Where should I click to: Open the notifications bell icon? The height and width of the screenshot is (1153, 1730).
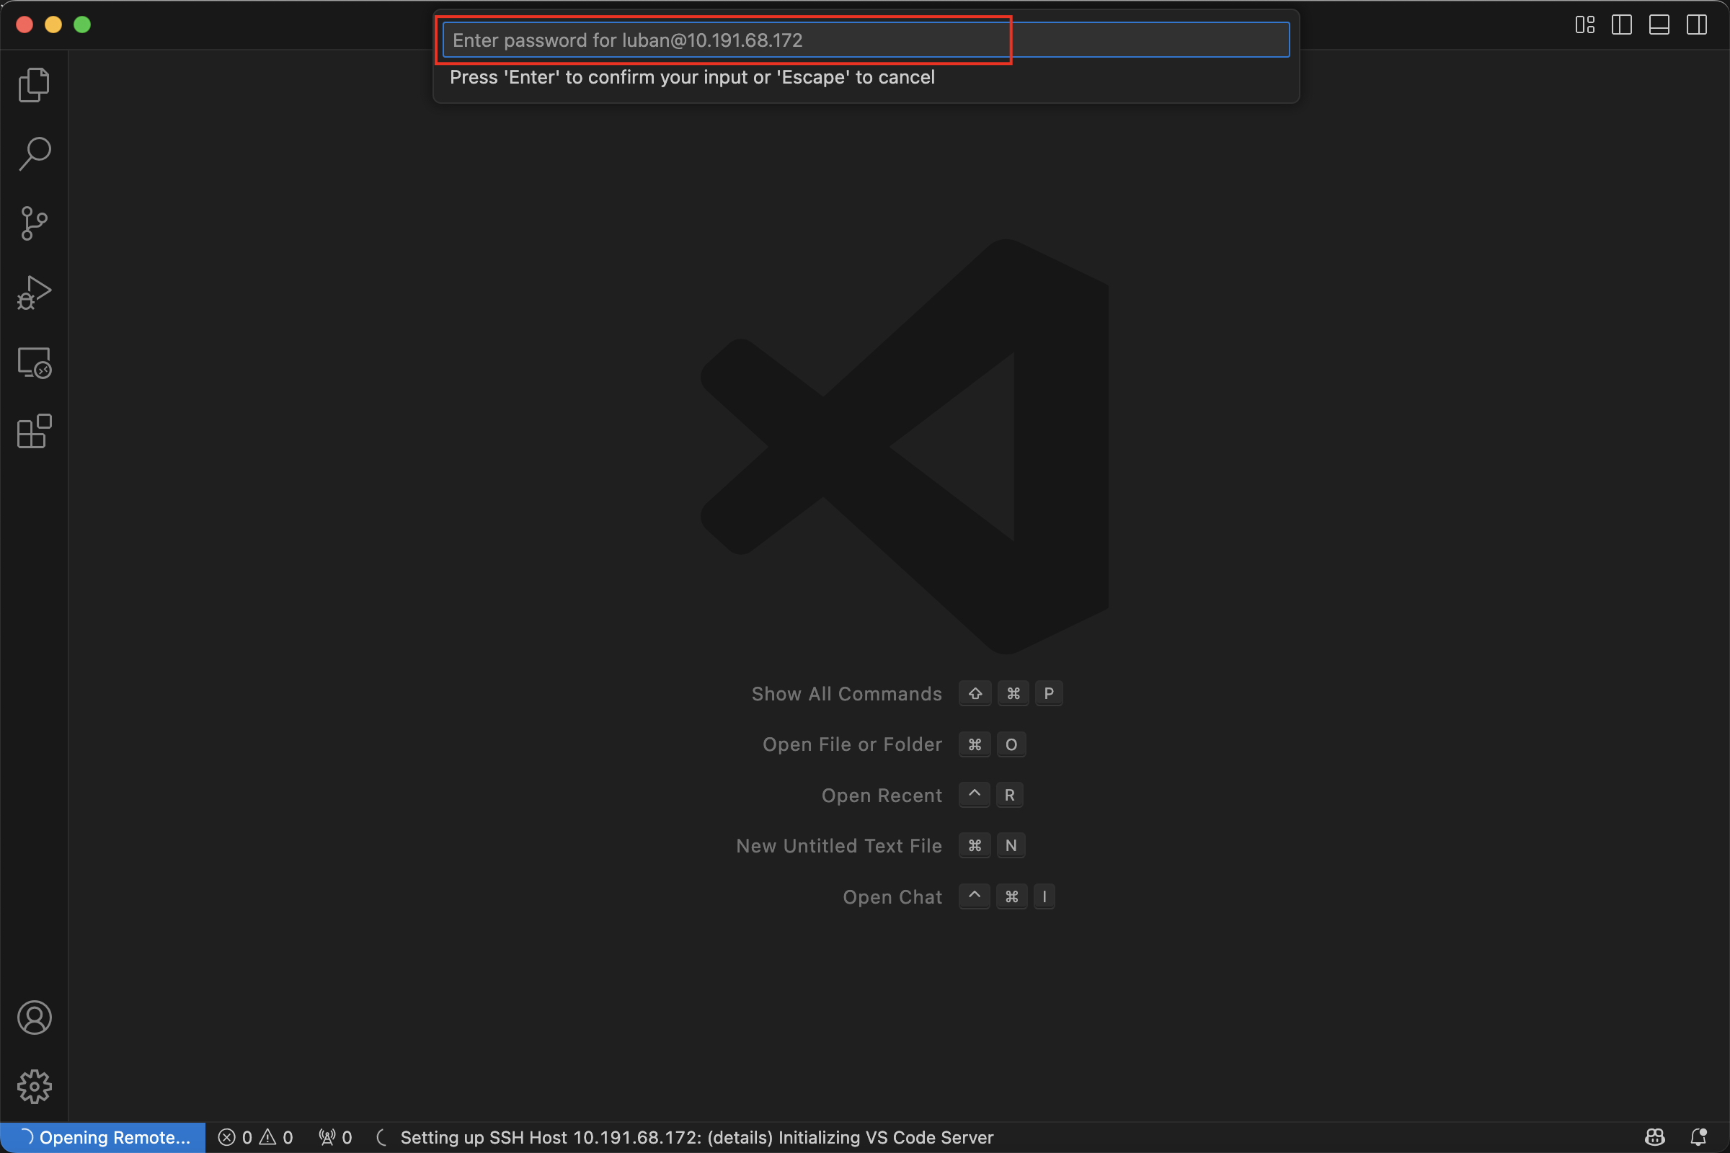(1698, 1138)
